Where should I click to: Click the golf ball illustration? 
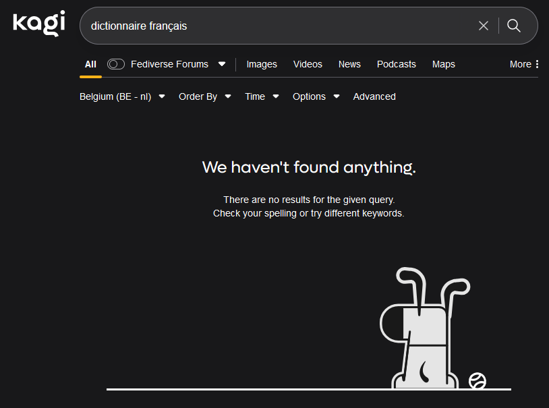(x=478, y=381)
